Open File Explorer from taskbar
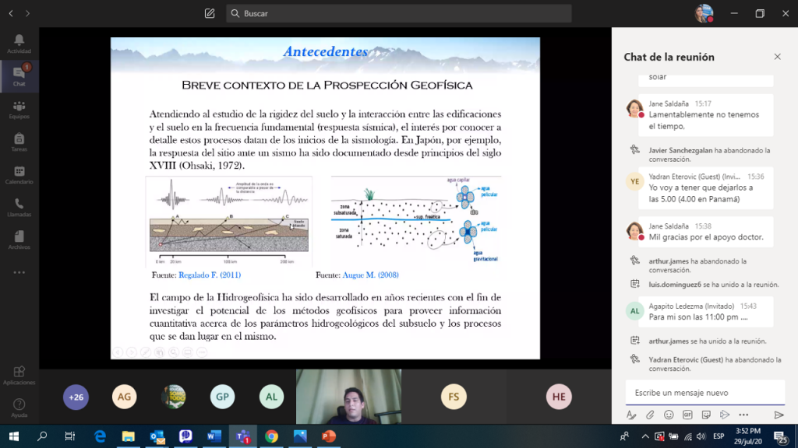 pyautogui.click(x=129, y=436)
